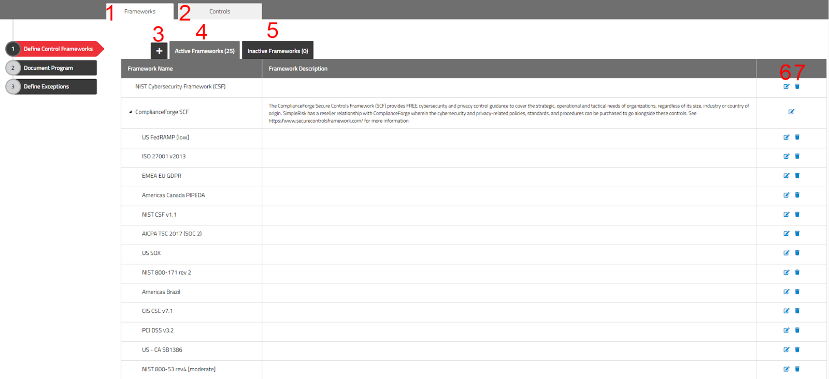This screenshot has width=829, height=379.
Task: Edit the ComplianceForge SCF framework
Action: [x=791, y=112]
